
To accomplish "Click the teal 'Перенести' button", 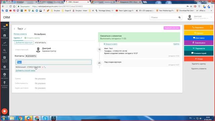I will (x=199, y=48).
